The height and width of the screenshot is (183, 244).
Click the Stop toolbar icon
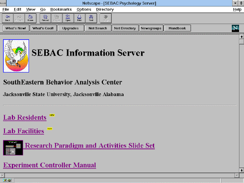[106, 18]
